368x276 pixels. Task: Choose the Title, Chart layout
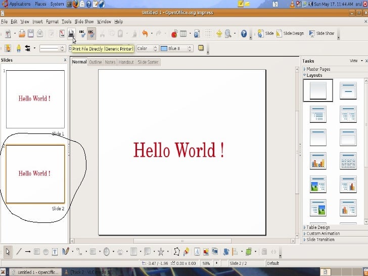[318, 161]
